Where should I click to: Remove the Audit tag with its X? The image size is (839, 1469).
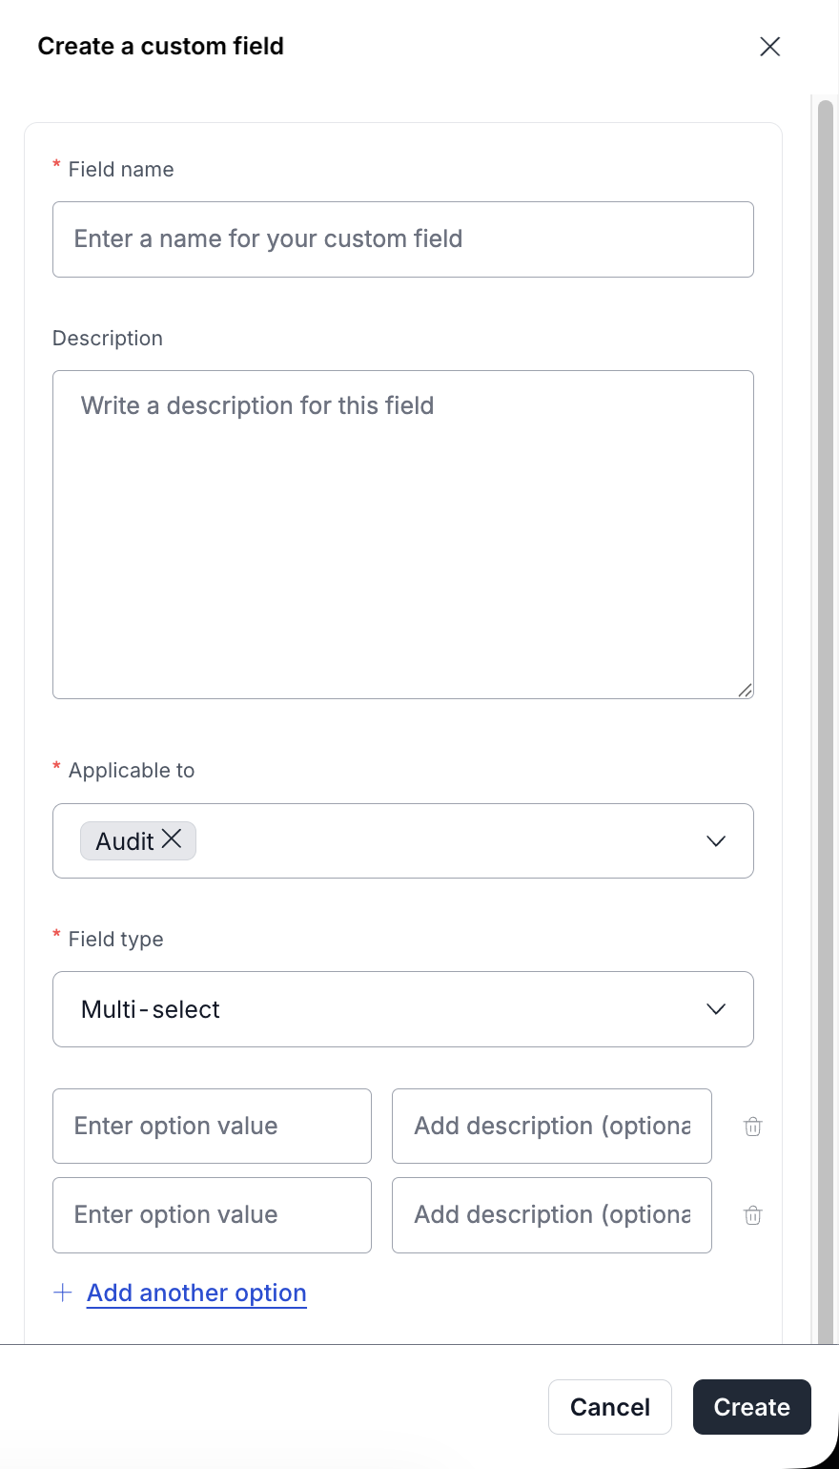pyautogui.click(x=172, y=838)
